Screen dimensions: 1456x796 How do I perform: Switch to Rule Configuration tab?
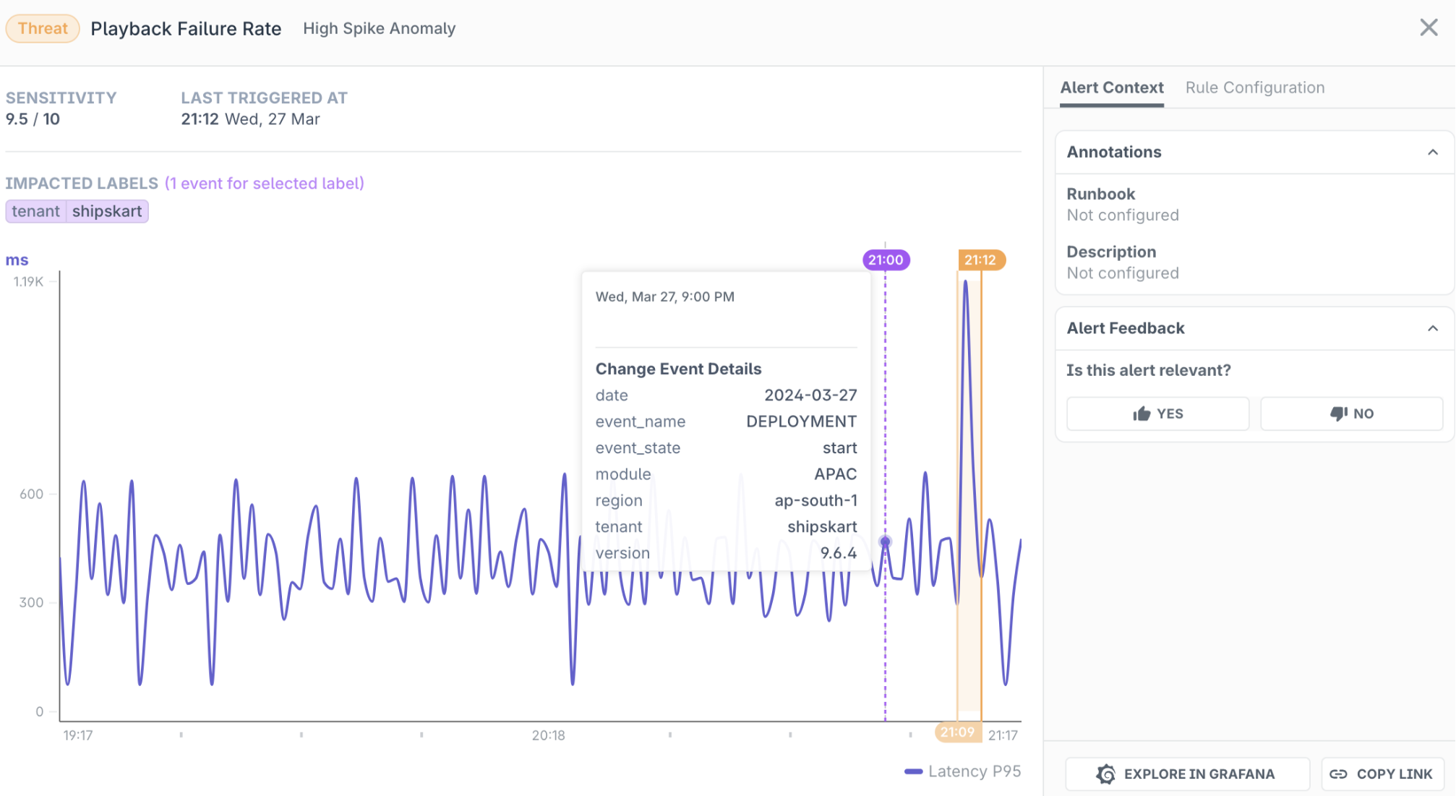1254,87
